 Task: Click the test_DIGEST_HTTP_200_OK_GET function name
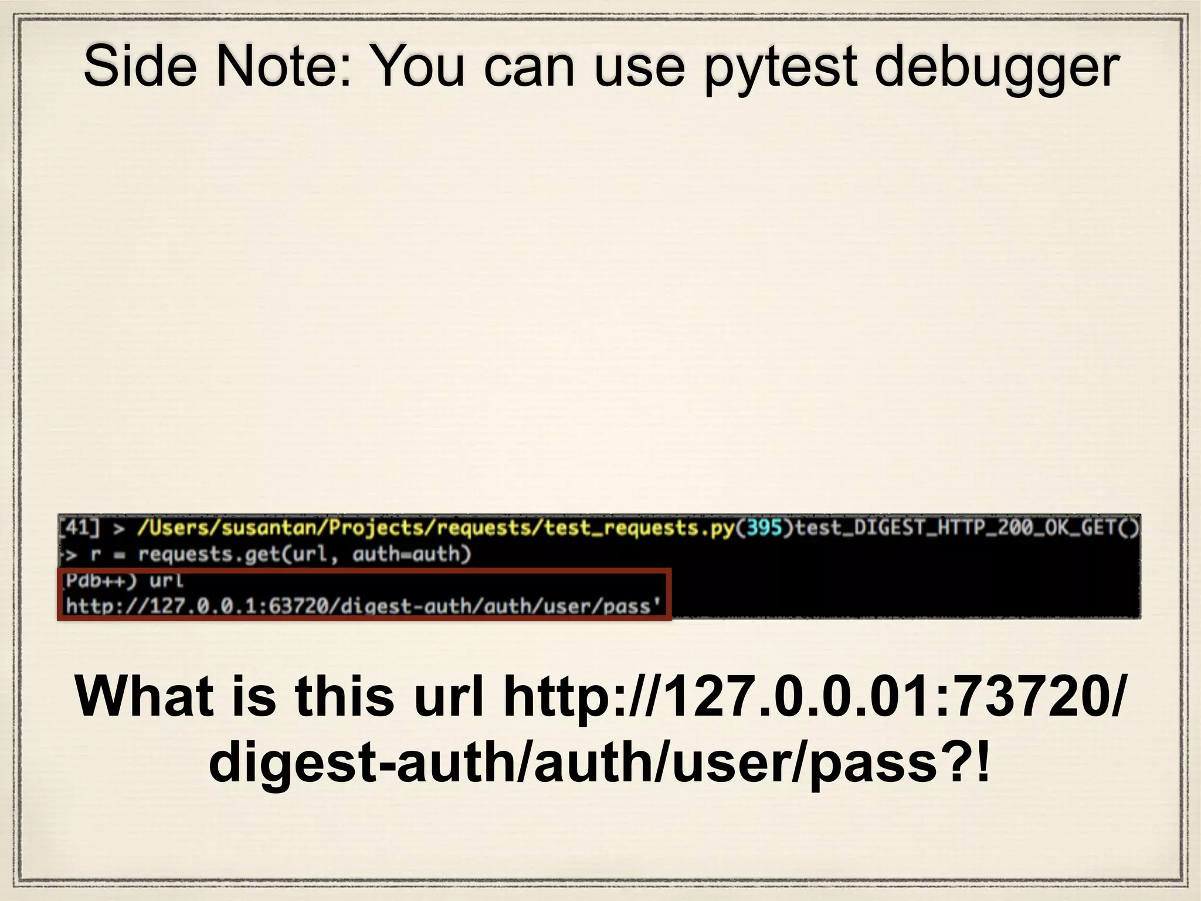tap(967, 527)
